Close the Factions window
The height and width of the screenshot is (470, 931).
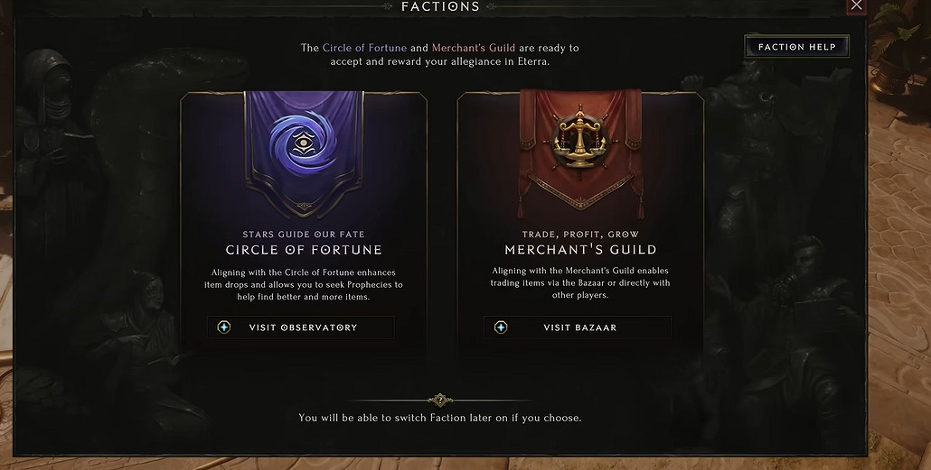click(x=857, y=5)
